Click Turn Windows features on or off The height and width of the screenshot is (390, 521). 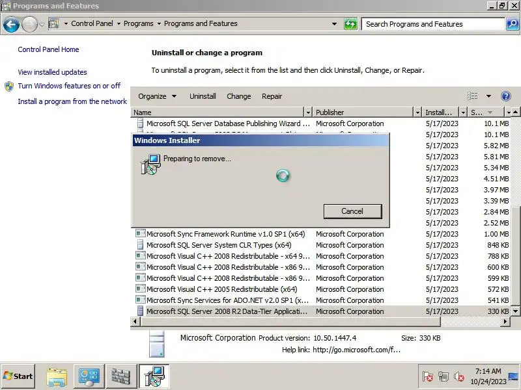pyautogui.click(x=69, y=86)
